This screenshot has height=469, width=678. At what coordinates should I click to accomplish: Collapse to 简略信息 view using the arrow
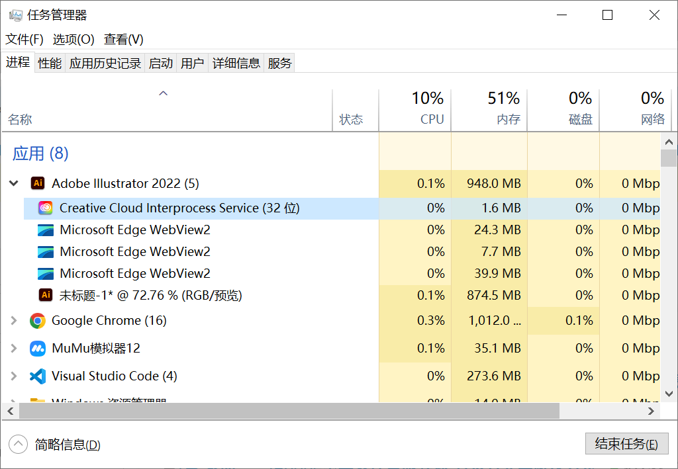tap(18, 444)
